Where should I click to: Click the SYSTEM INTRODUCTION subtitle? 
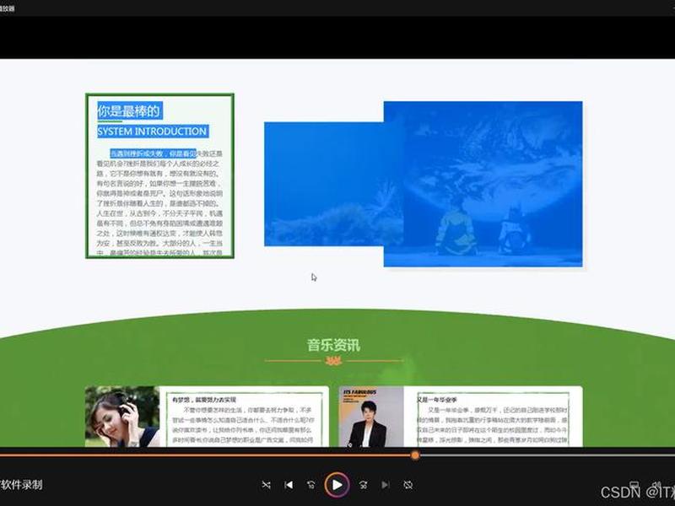152,132
